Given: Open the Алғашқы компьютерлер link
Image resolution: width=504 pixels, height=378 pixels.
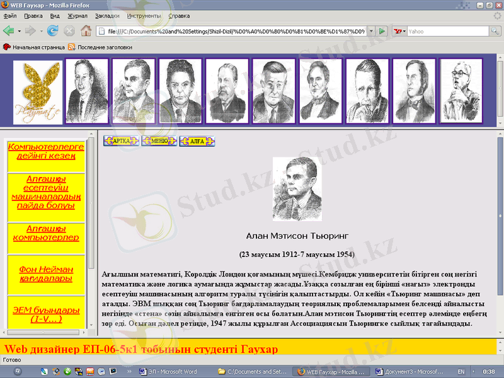Looking at the screenshot, I should tap(46, 233).
